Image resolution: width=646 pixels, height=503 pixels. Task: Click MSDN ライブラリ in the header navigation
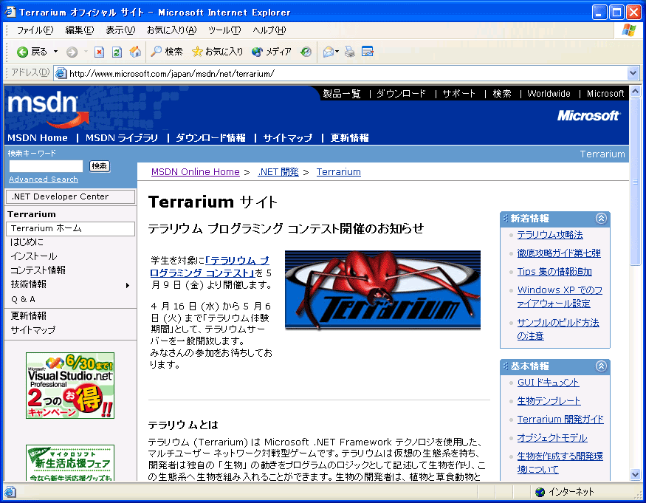(x=122, y=138)
